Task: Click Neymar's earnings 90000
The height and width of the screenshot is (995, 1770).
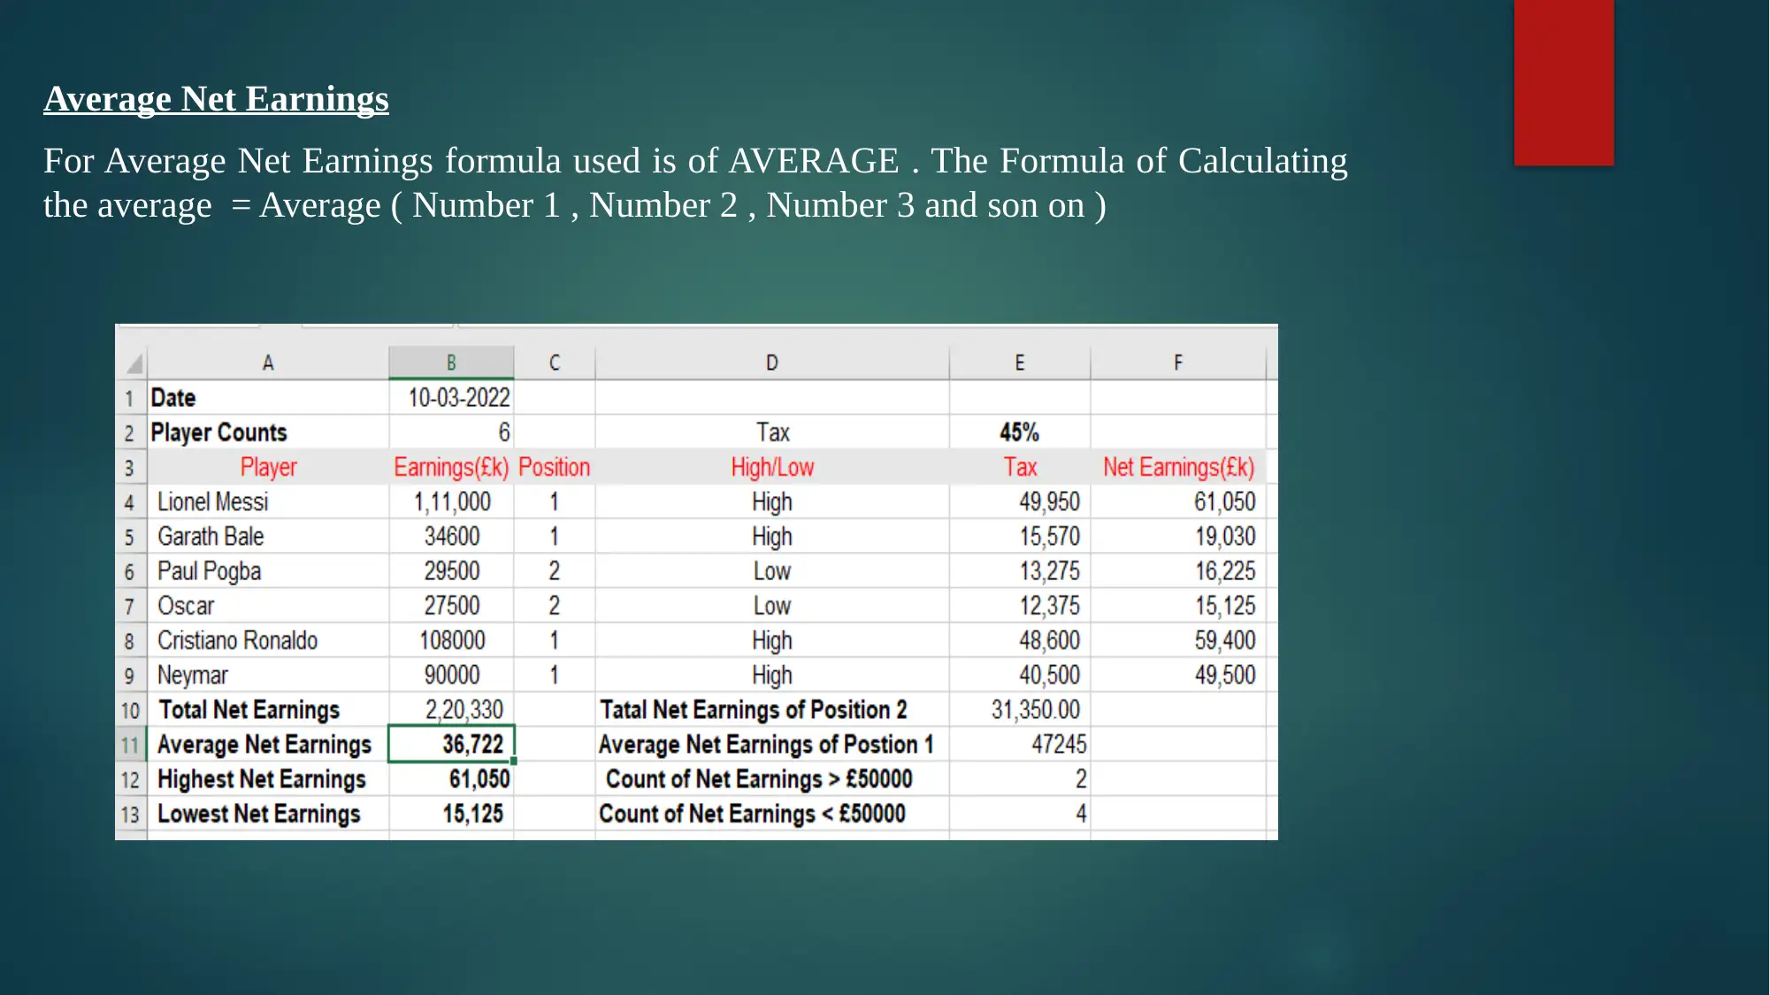Action: coord(452,675)
